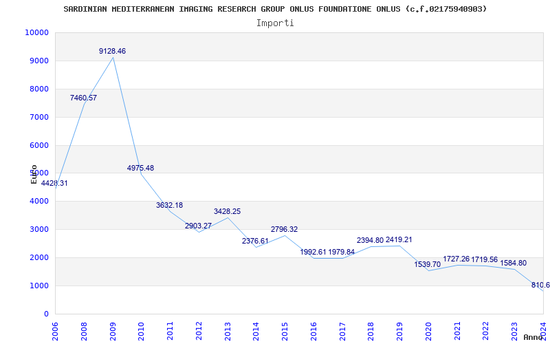Image resolution: width=550 pixels, height=344 pixels.
Task: Click the y-axis value 10000
Action: [x=36, y=32]
